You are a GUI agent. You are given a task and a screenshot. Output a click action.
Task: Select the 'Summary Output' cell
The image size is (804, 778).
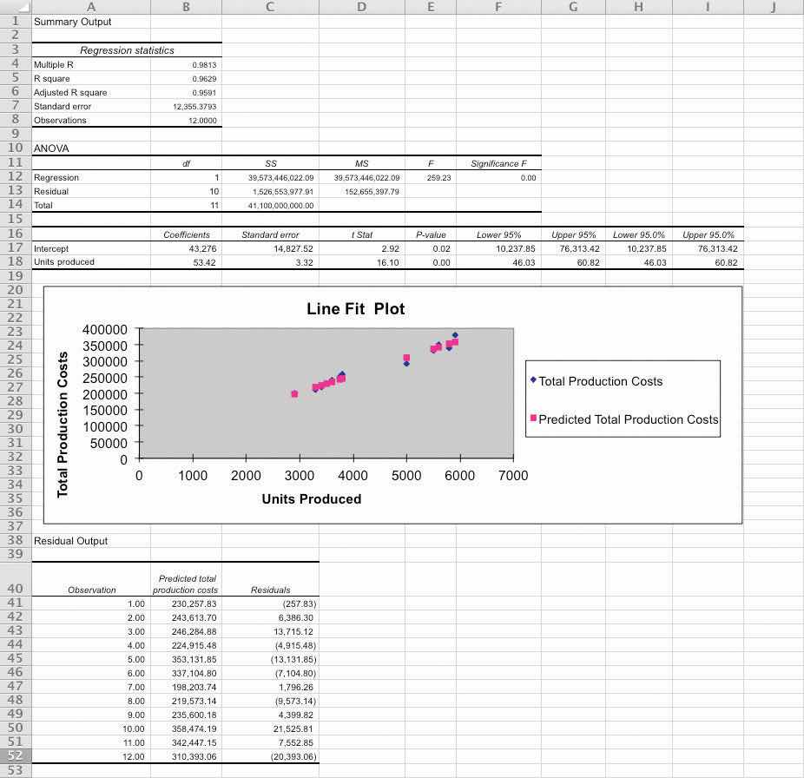tap(72, 22)
